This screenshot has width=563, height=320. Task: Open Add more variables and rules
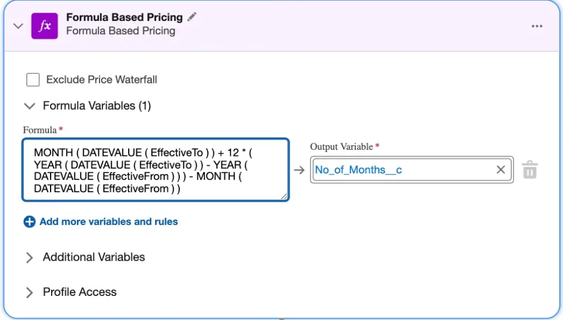tap(107, 221)
